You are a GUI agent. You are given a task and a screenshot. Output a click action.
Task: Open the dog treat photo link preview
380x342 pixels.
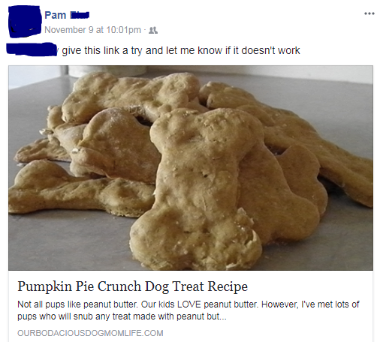191,168
